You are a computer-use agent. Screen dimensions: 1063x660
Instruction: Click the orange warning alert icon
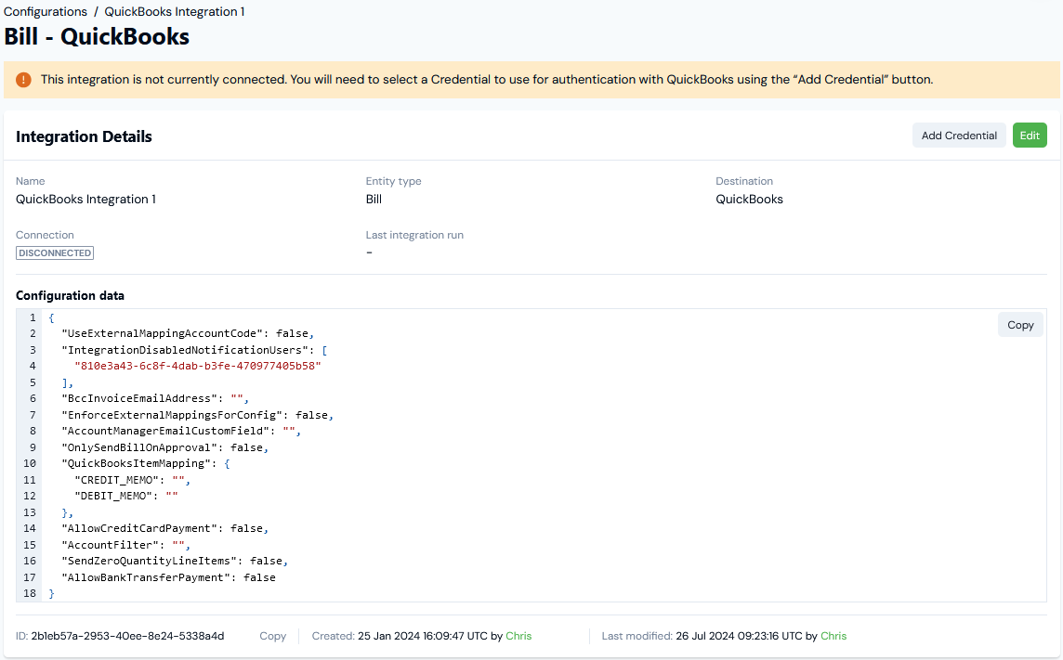(x=22, y=79)
